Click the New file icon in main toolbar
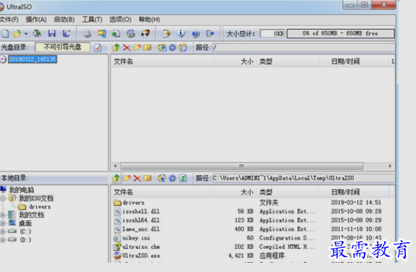The image size is (416, 272). click(6, 33)
